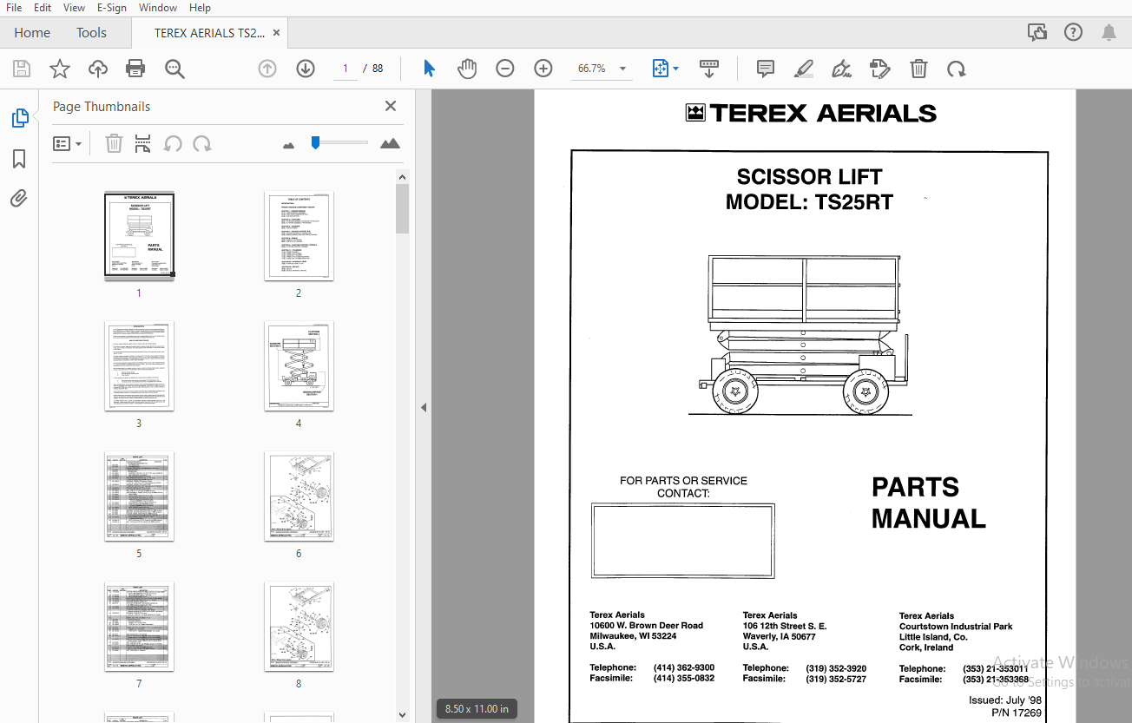Open the notifications bell

click(x=1109, y=33)
